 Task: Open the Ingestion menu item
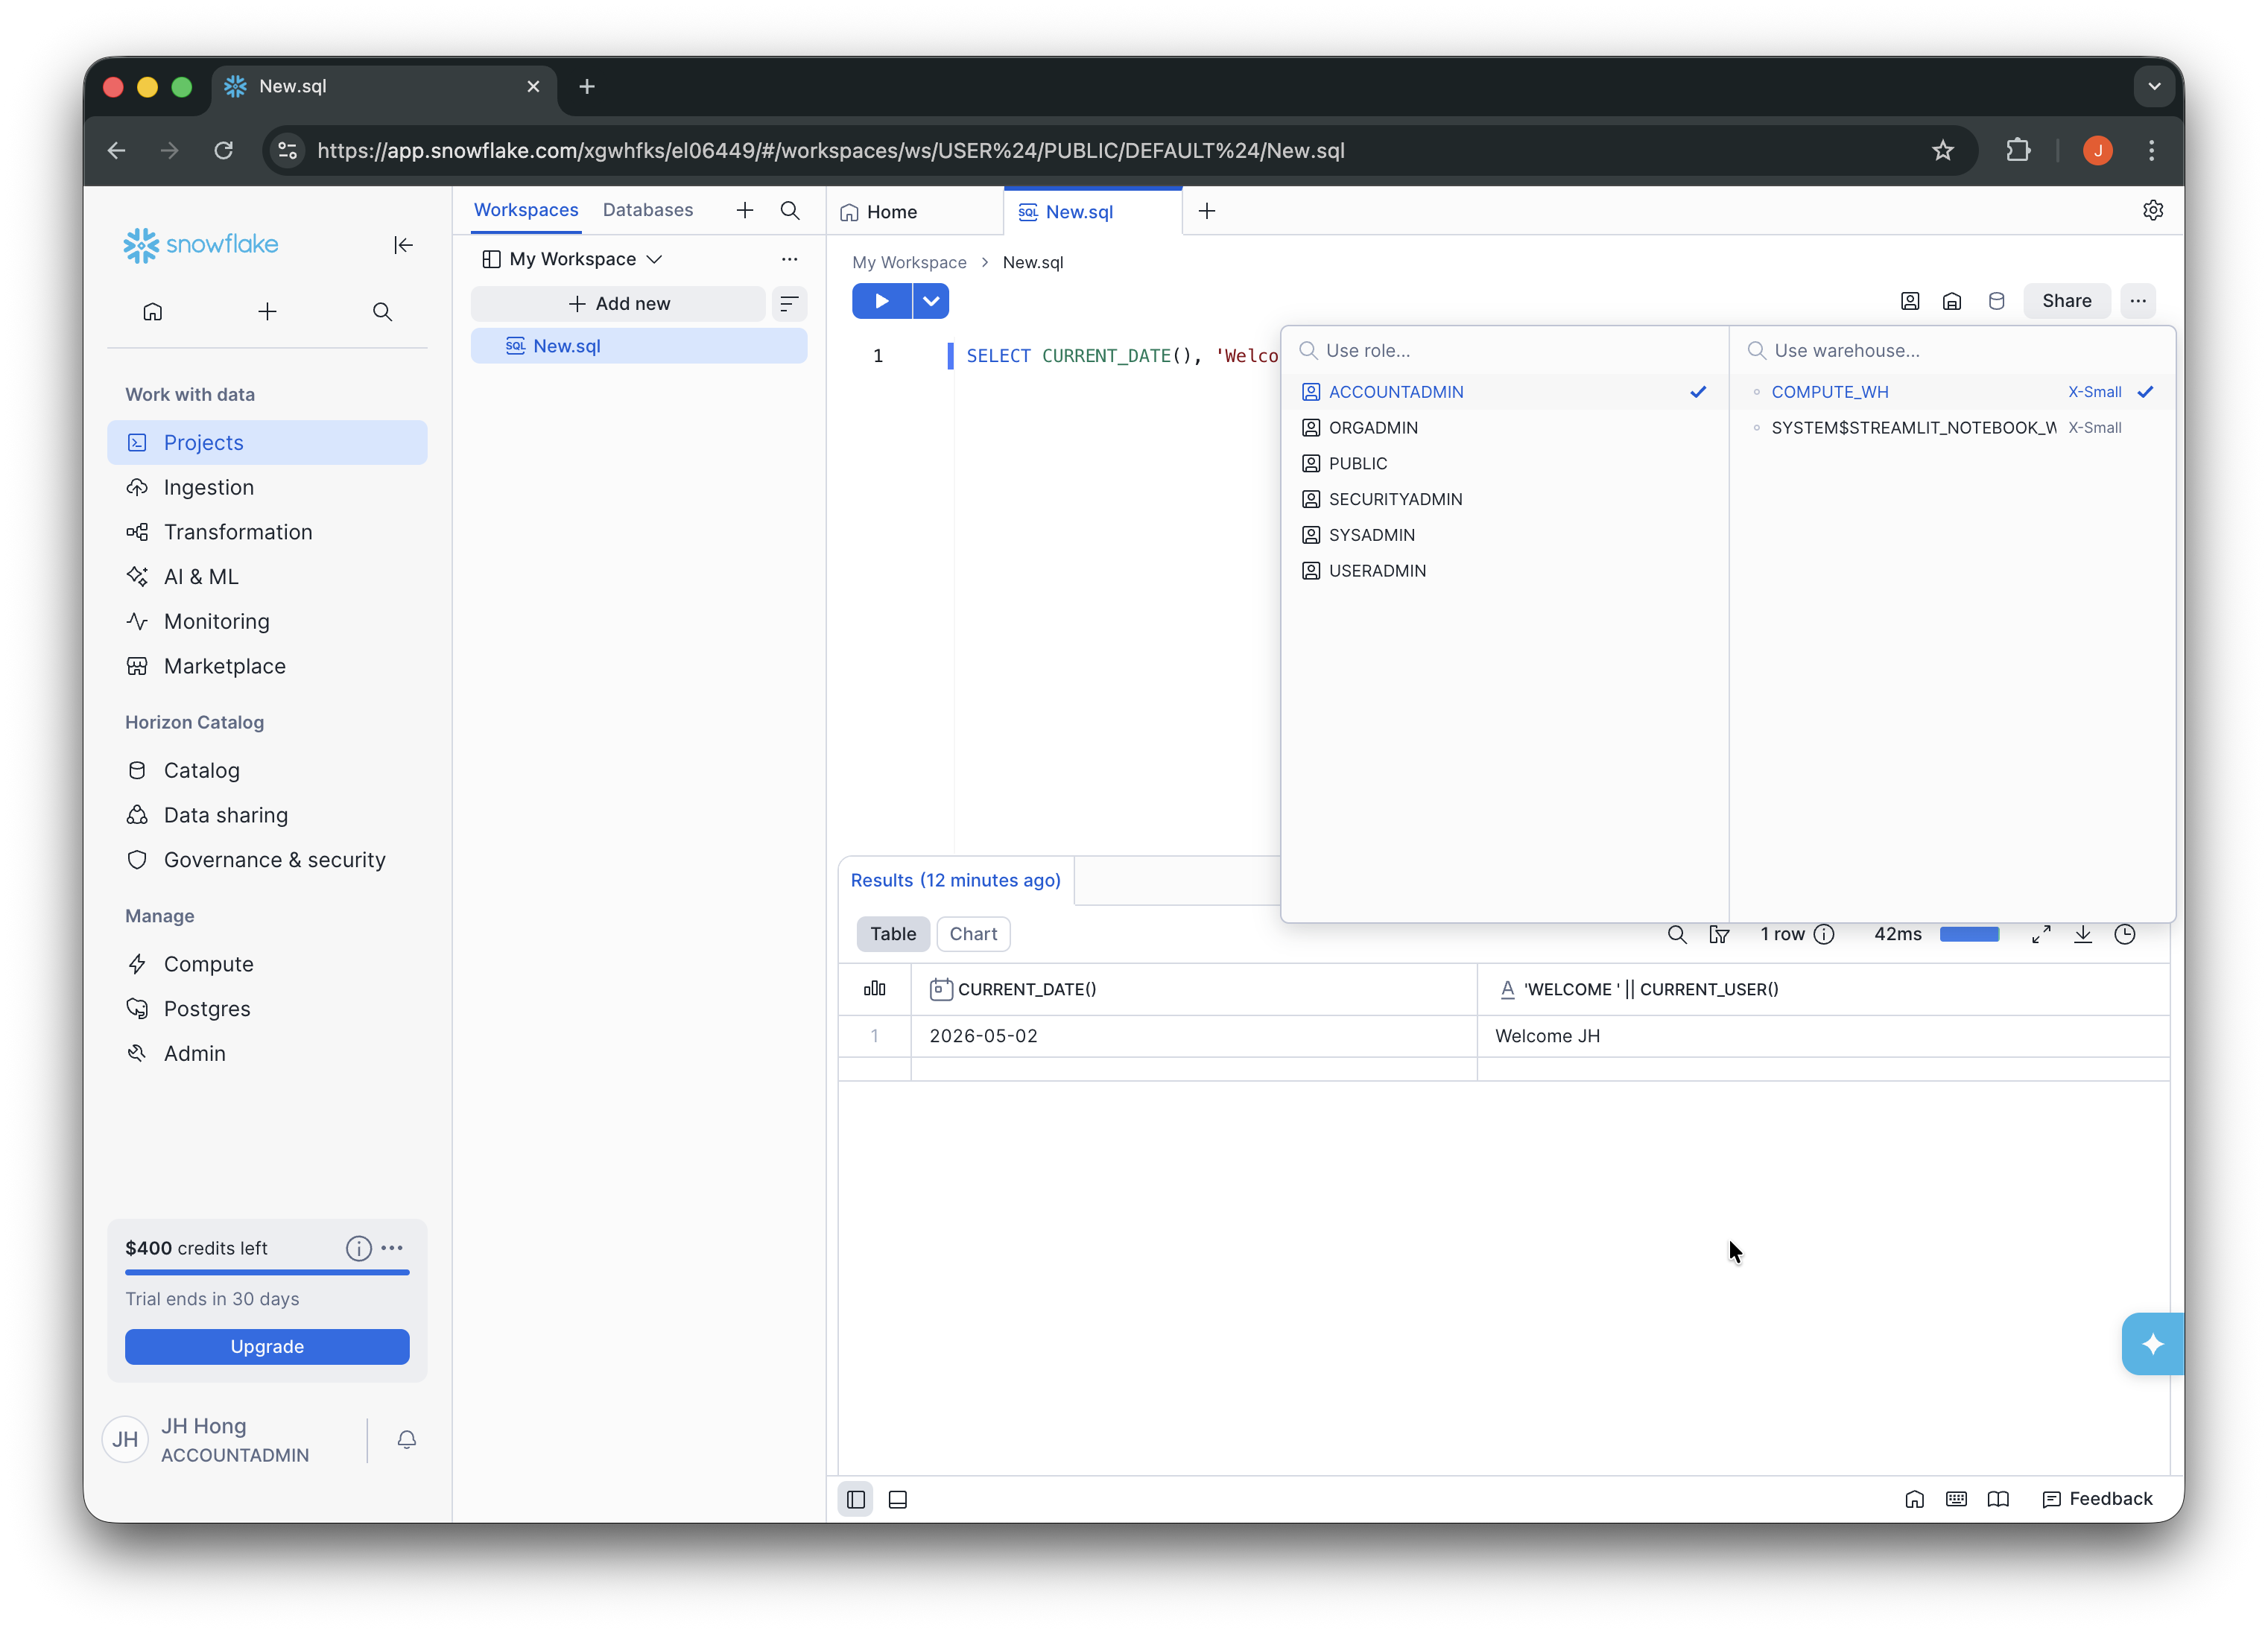(267, 488)
